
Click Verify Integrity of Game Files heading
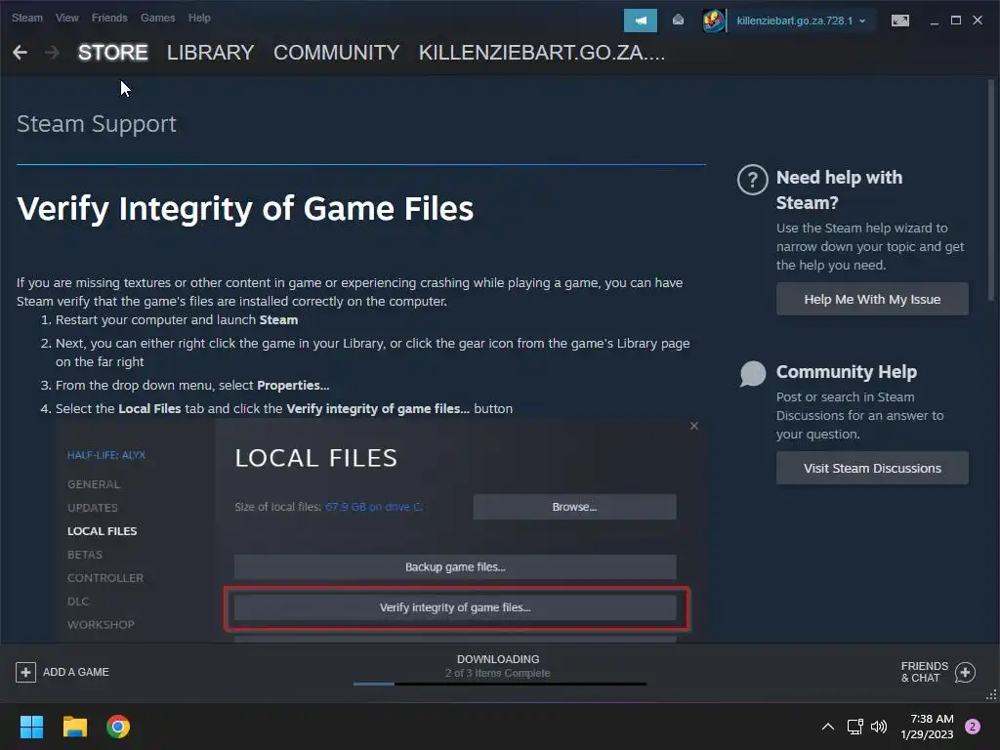pyautogui.click(x=245, y=209)
